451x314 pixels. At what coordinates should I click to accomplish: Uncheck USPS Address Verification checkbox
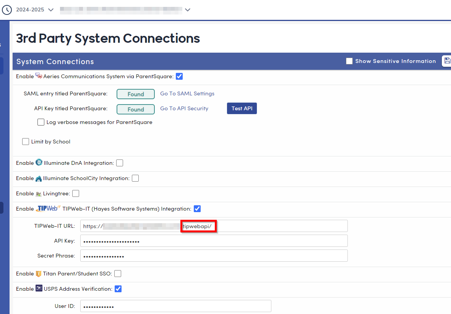(118, 289)
